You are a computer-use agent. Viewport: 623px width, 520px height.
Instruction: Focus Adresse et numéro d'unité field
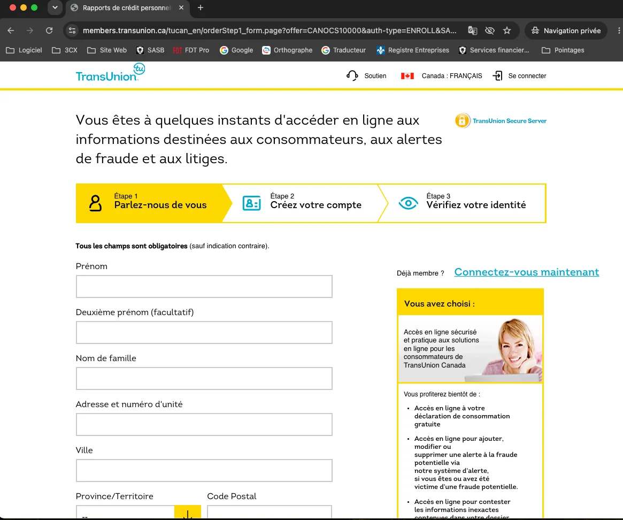pos(204,425)
